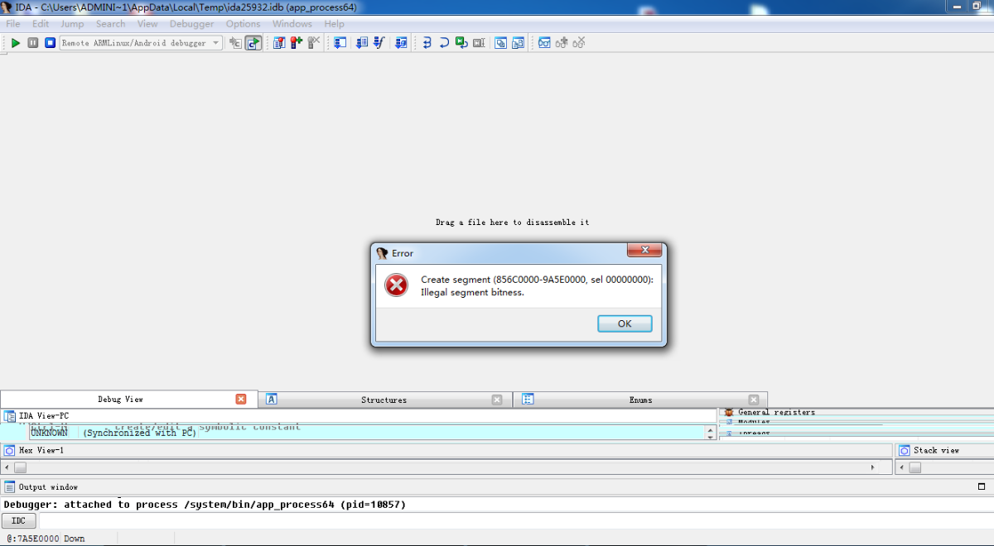
Task: Click the General registers panel title
Action: (776, 412)
